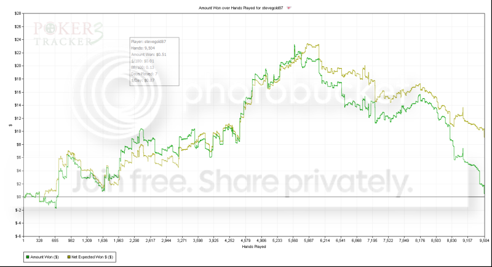Click the x-axis tick labeled 1,309
The image size is (492, 267).
tap(87, 241)
